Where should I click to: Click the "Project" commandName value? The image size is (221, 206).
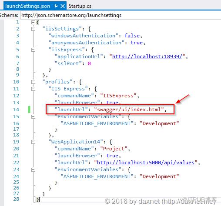(114, 149)
